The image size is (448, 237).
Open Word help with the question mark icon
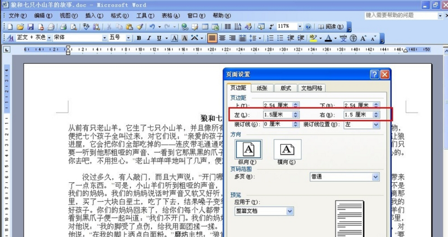click(x=308, y=27)
